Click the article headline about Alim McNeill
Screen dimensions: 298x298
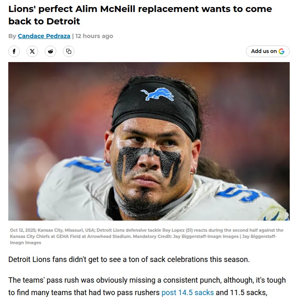point(140,10)
